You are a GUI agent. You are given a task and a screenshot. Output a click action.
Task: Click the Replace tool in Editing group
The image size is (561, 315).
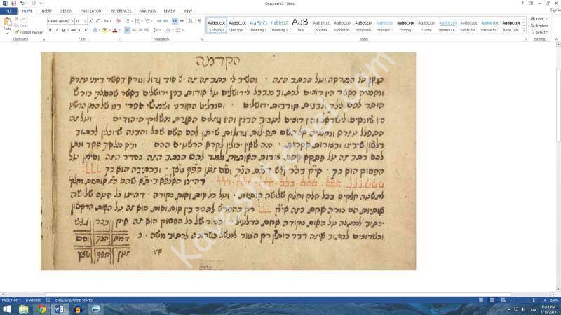click(x=540, y=25)
